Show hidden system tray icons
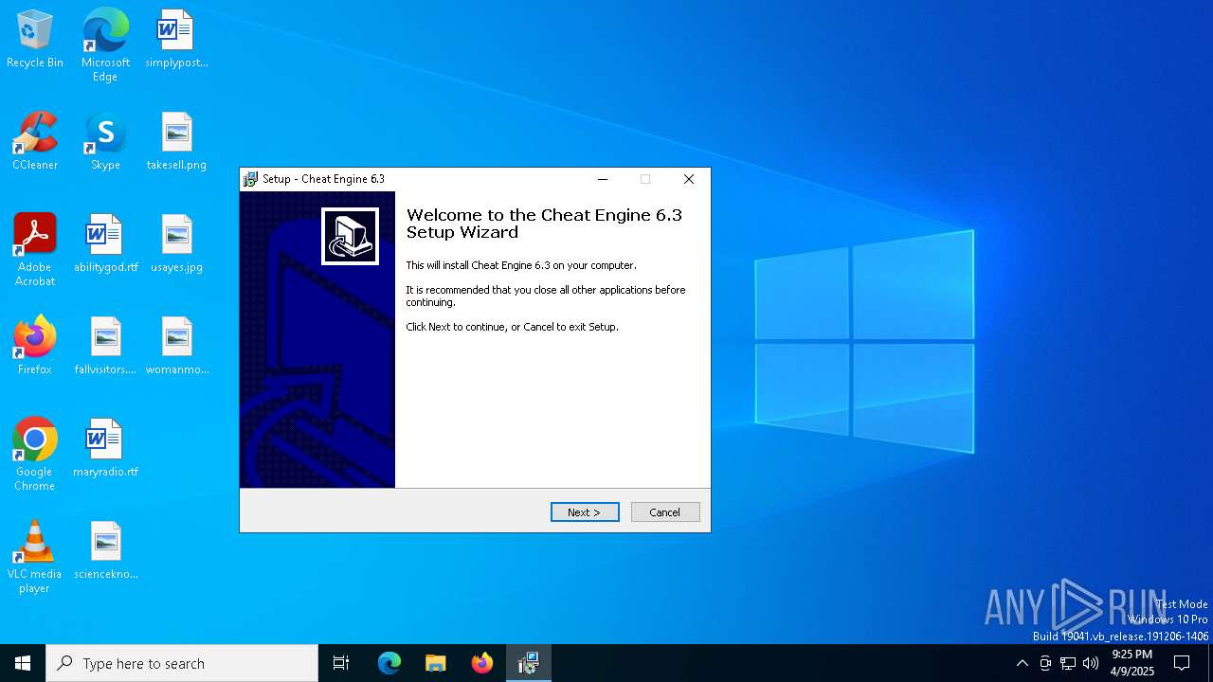This screenshot has height=682, width=1213. tap(1022, 663)
